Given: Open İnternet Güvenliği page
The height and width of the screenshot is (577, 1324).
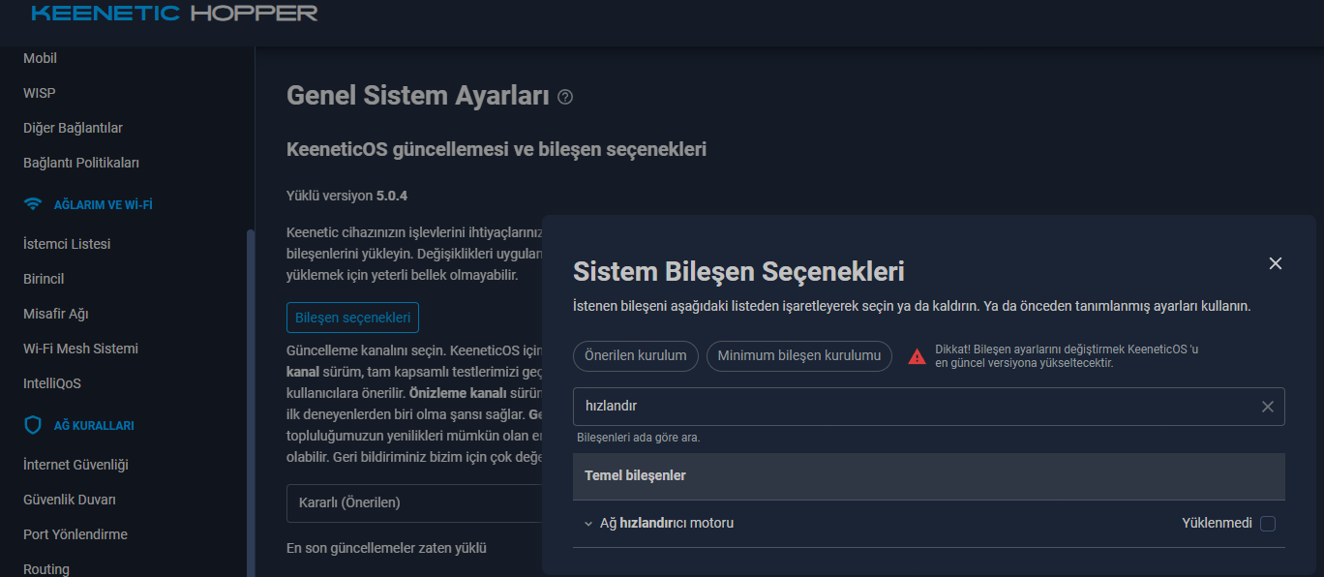Looking at the screenshot, I should pyautogui.click(x=75, y=465).
